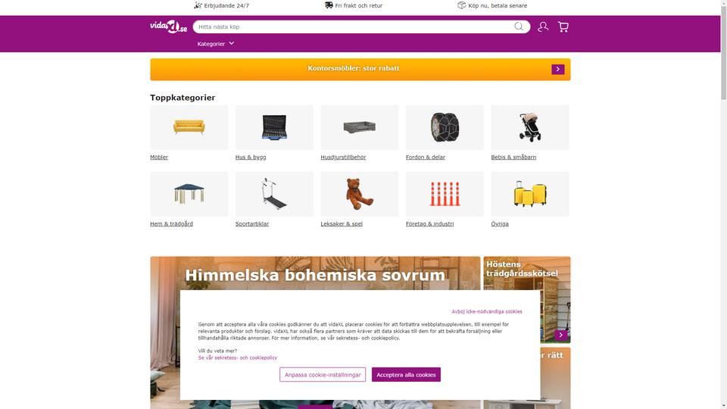Focus the Hitta nästa köp search field
727x409 pixels.
click(354, 27)
